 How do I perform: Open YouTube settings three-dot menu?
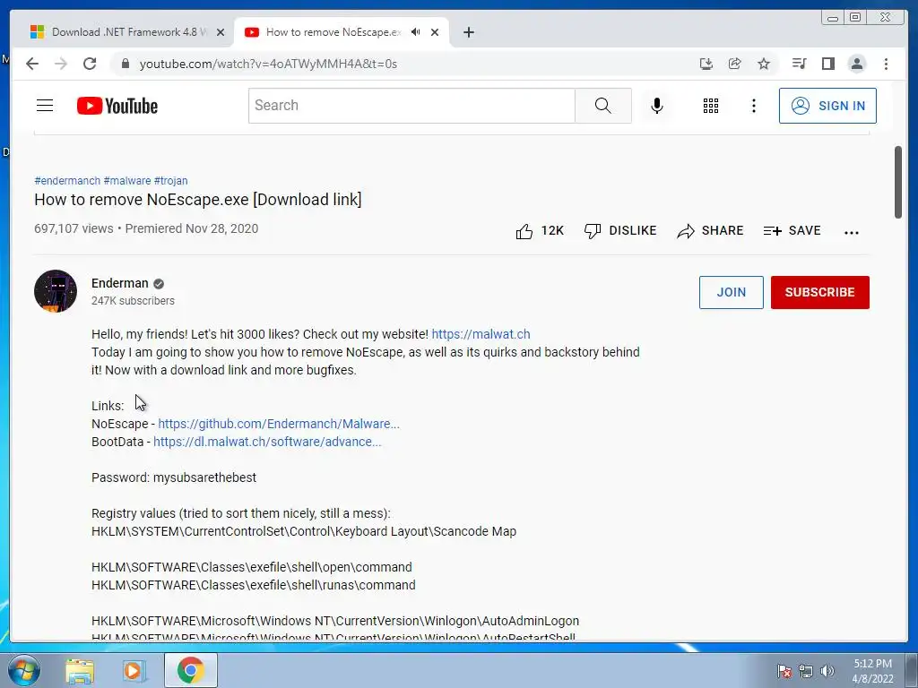(x=753, y=106)
